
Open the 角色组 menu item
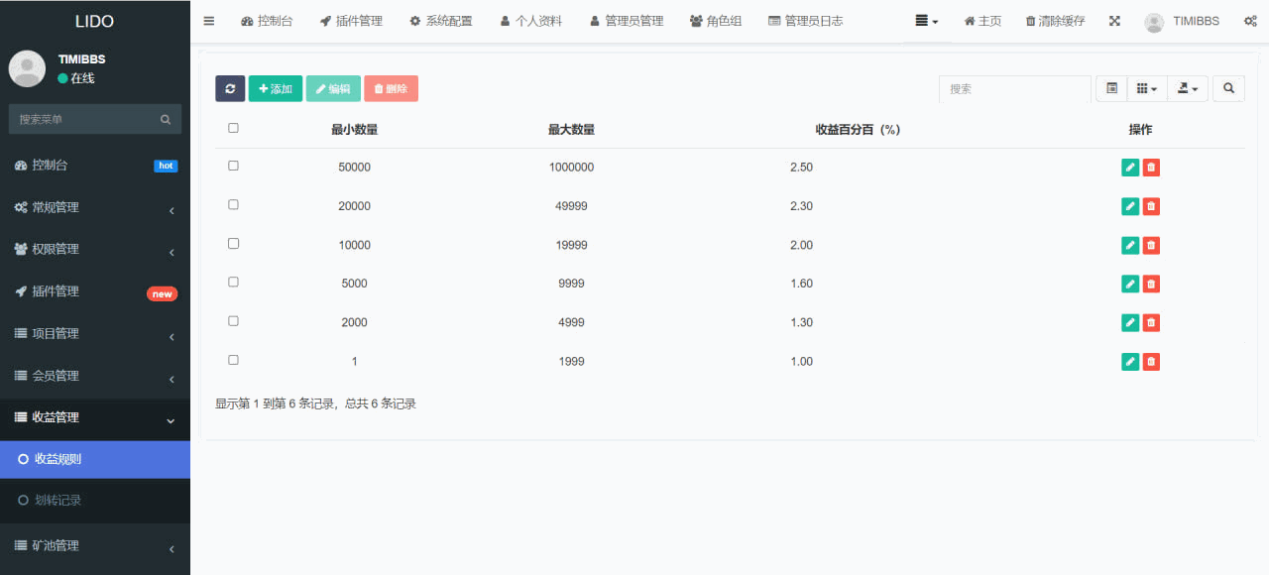[716, 20]
